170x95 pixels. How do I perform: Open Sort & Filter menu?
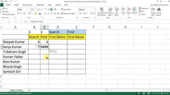(153, 12)
